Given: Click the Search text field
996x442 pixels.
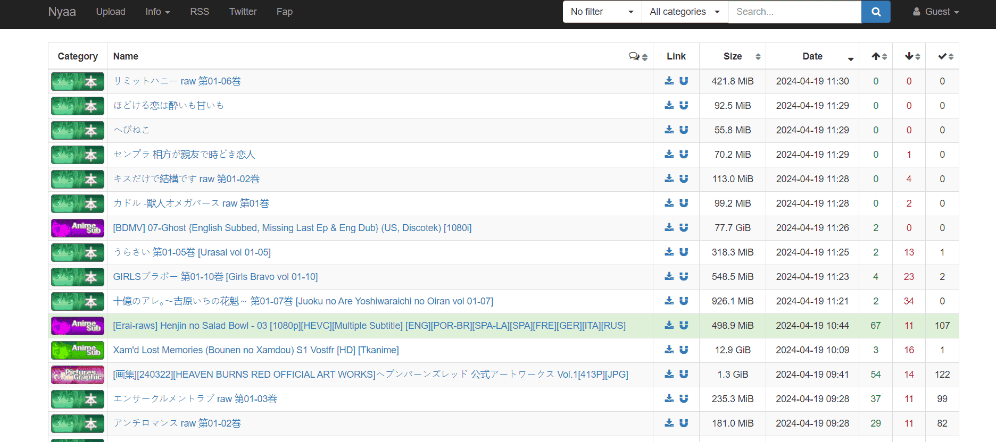Looking at the screenshot, I should [x=794, y=12].
